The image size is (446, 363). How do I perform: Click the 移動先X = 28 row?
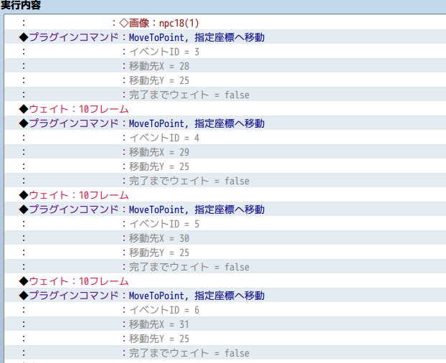225,66
